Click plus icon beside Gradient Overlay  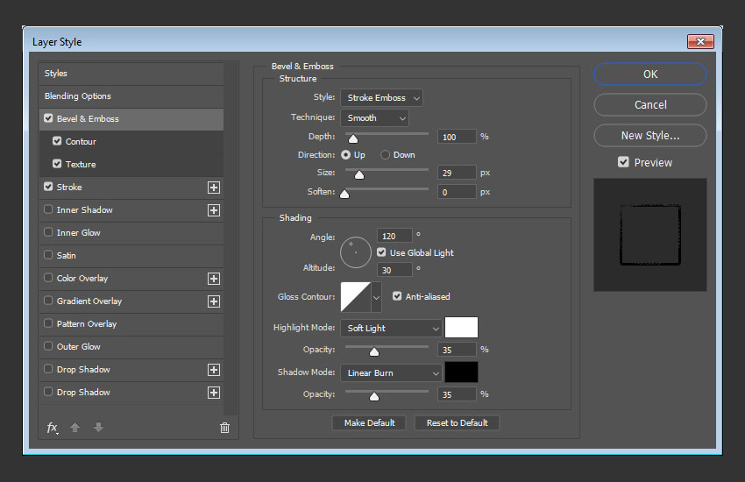click(x=213, y=301)
